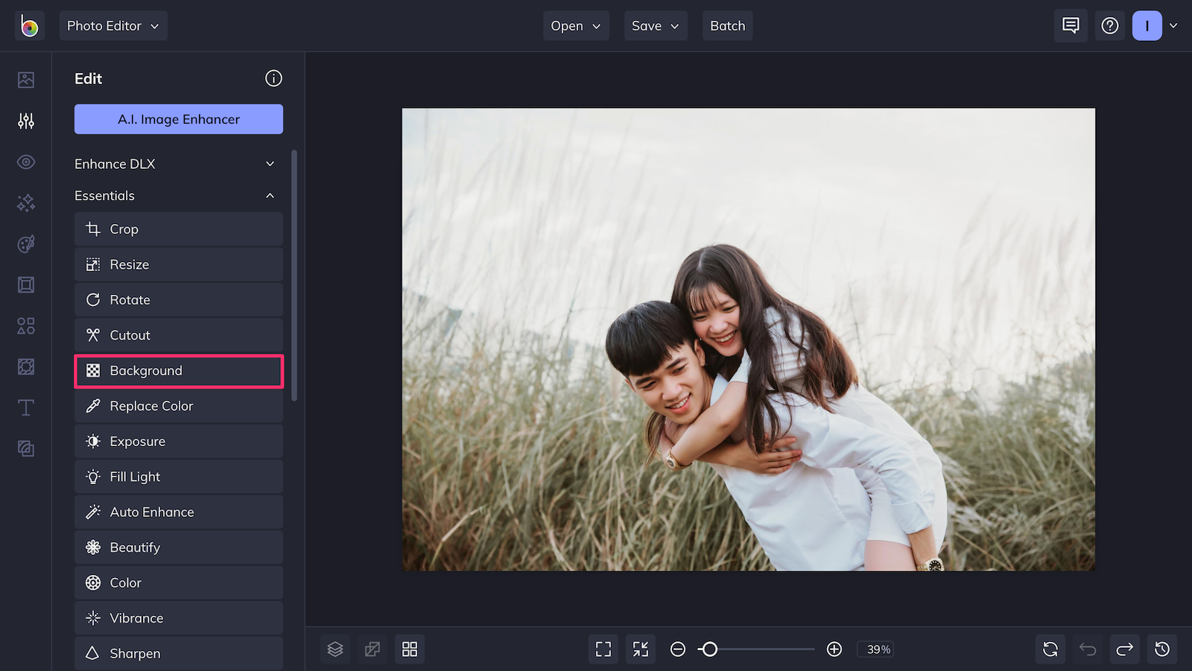Open the Effects panel with sparkles icon

[x=25, y=203]
